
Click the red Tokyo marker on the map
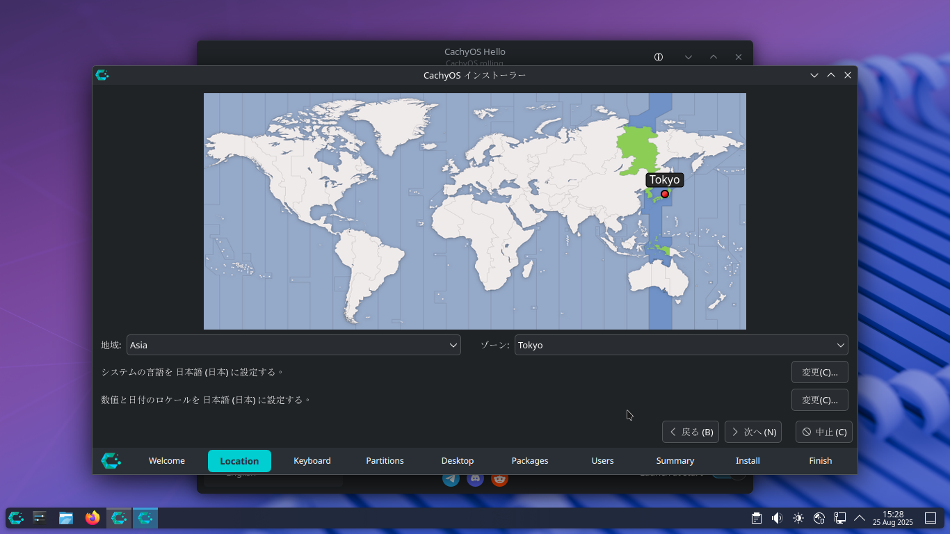point(665,194)
